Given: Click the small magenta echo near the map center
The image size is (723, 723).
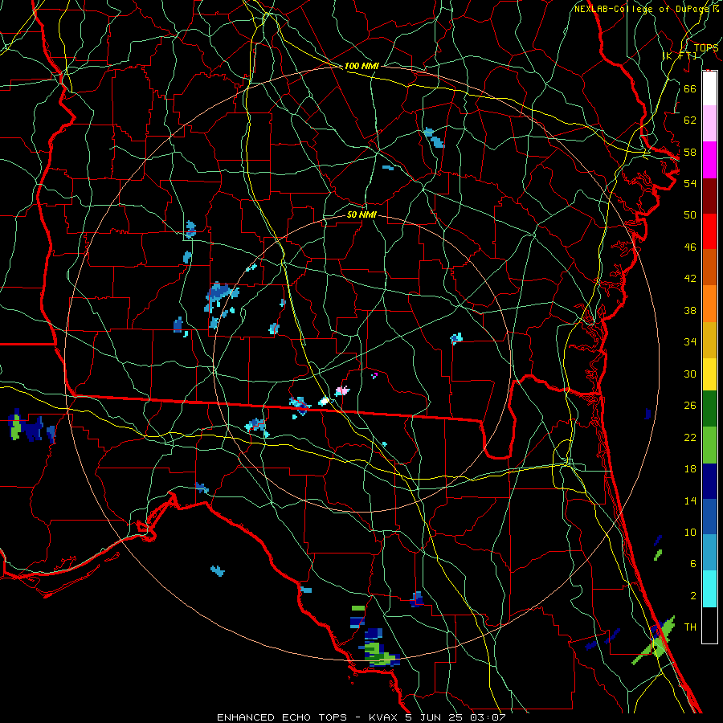Looking at the screenshot, I should tap(374, 375).
